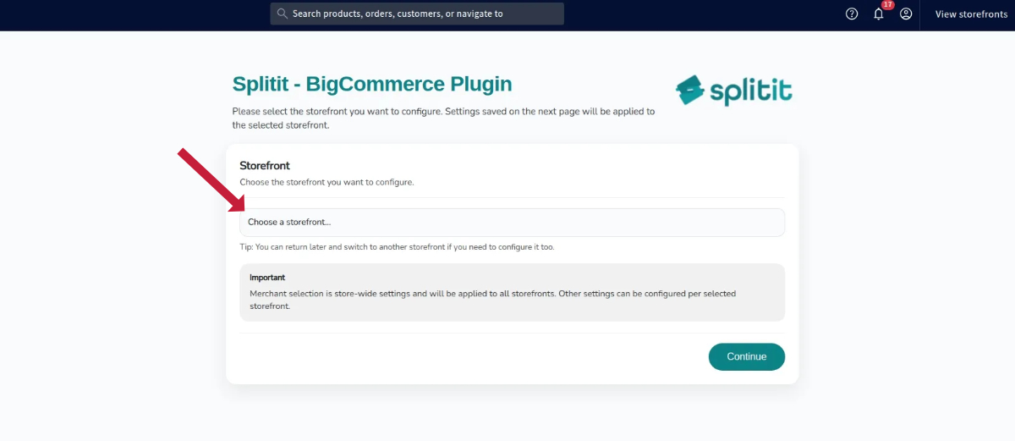
Task: Click the Splitit - BigCommerce Plugin heading
Action: coord(372,84)
